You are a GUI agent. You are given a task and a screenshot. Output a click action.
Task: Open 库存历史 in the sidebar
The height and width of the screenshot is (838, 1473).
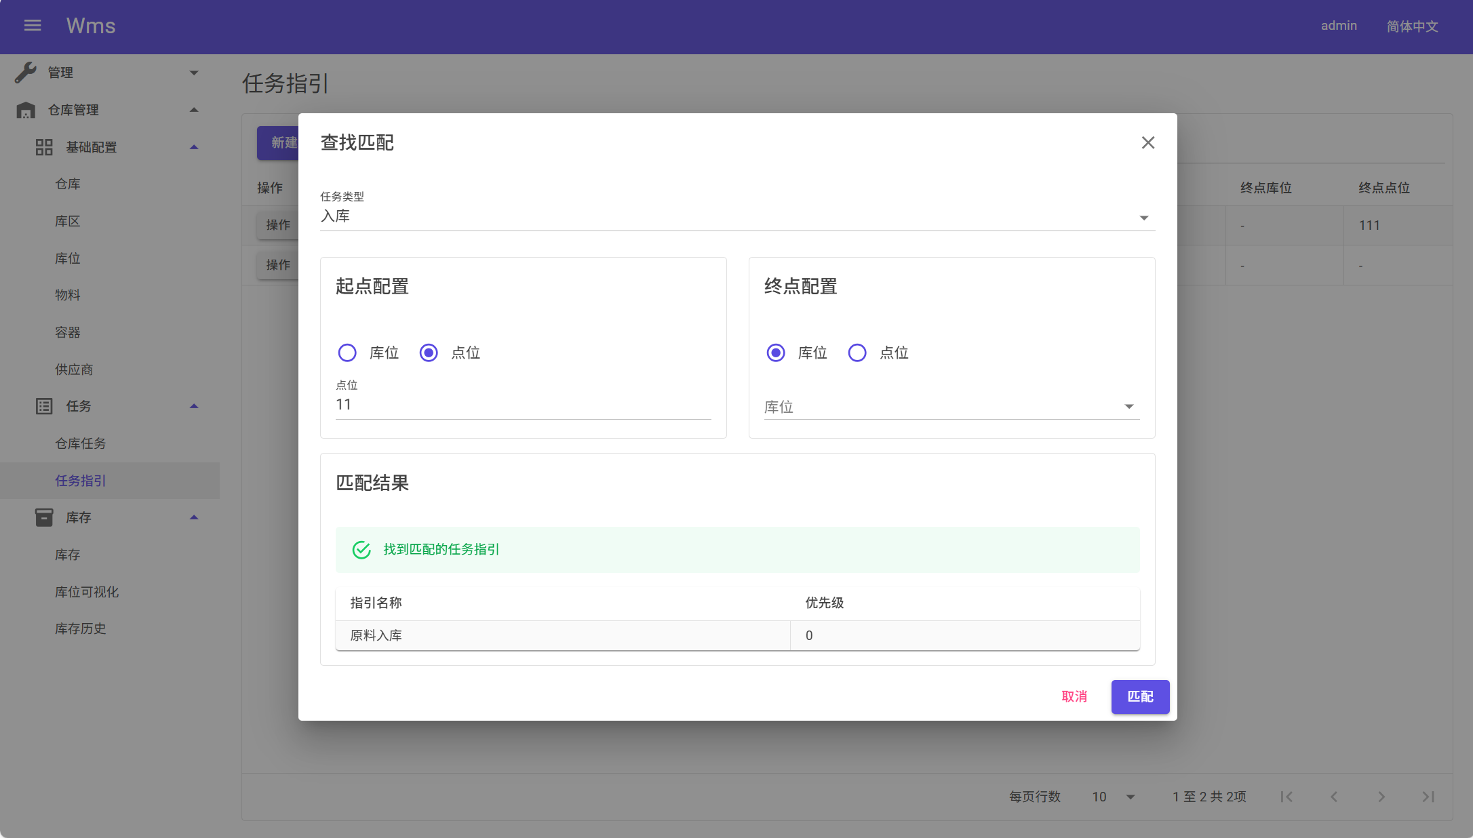(x=110, y=628)
